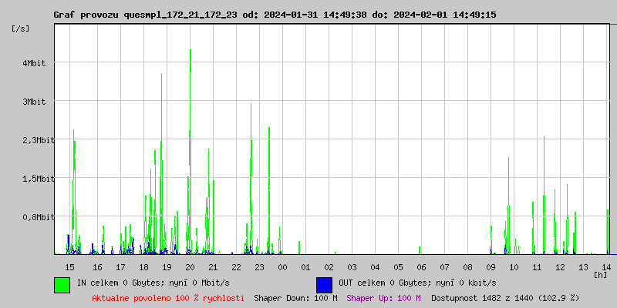Click the 3Mbit y-axis label
This screenshot has height=308, width=617.
click(33, 102)
